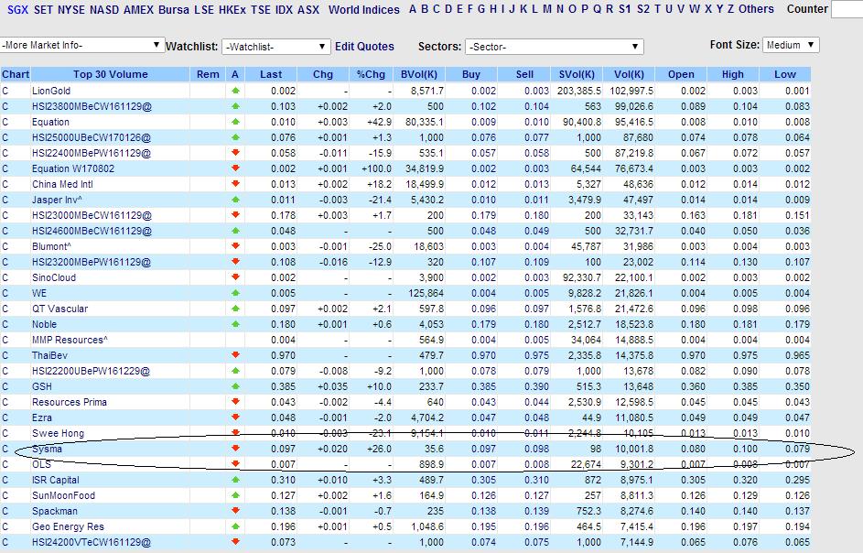Open the chart for LionGold

(x=7, y=91)
